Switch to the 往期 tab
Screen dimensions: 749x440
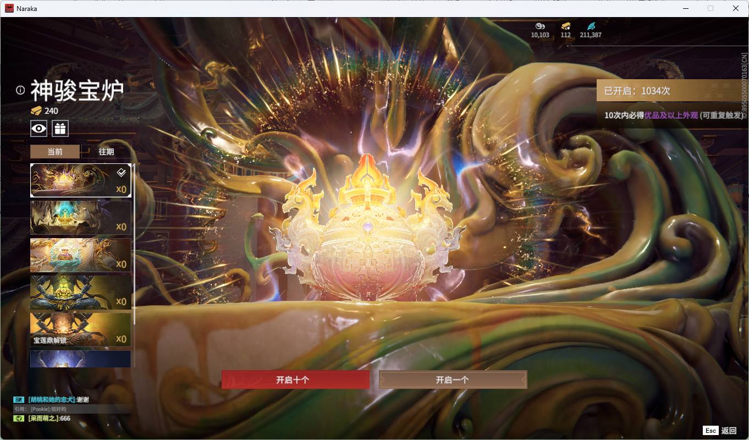[x=106, y=152]
